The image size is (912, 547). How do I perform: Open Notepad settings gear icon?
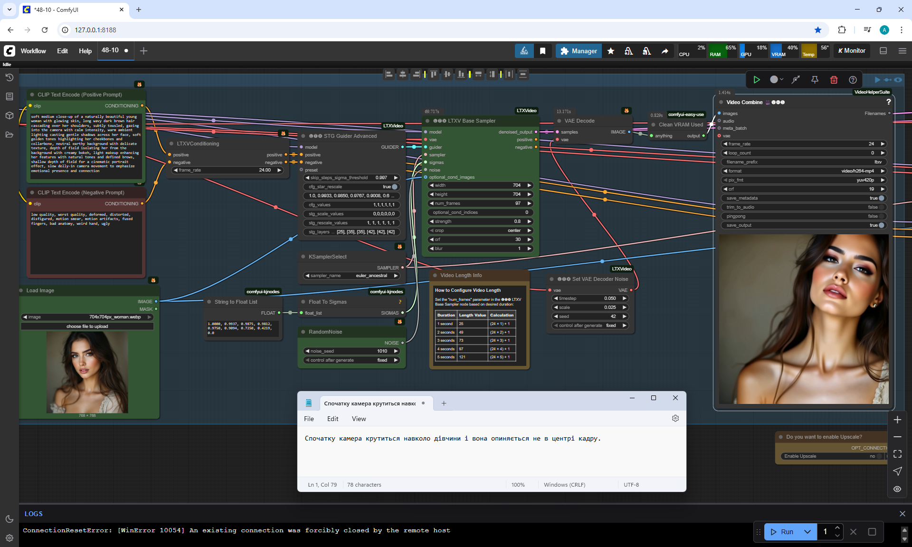675,418
